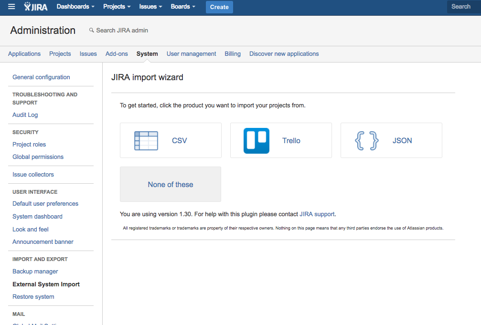Open the Billing tab
This screenshot has height=325, width=481.
point(233,53)
